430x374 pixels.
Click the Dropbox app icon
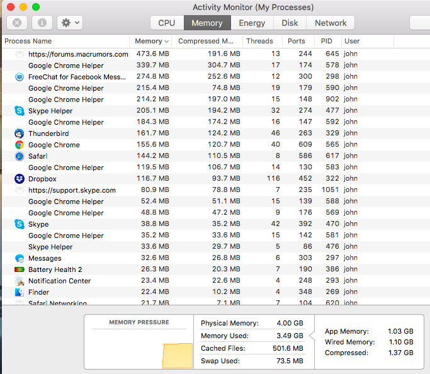pyautogui.click(x=19, y=179)
